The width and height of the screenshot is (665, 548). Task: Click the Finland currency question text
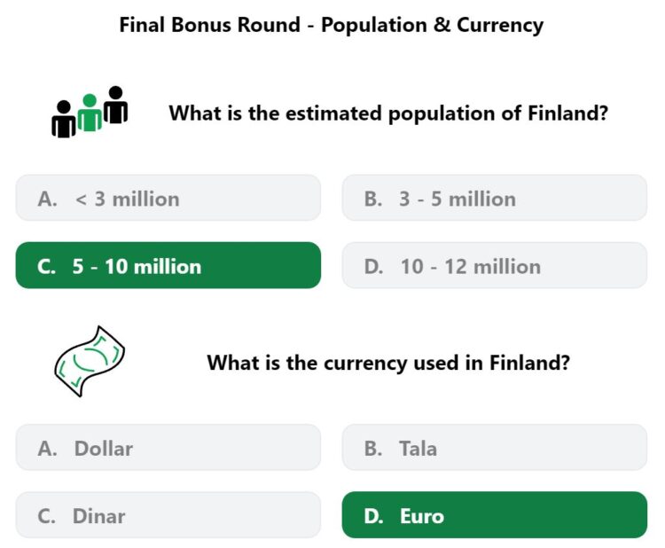click(388, 363)
